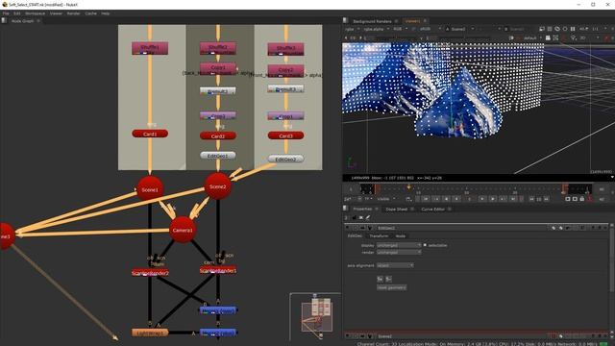
Task: Click the node graph minimap thumbnail
Action: coord(316,316)
